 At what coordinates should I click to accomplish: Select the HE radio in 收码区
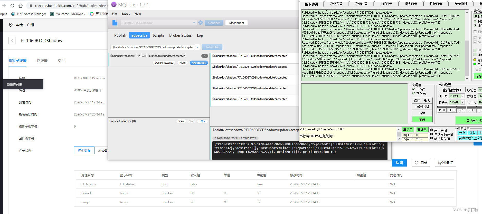coord(475,22)
